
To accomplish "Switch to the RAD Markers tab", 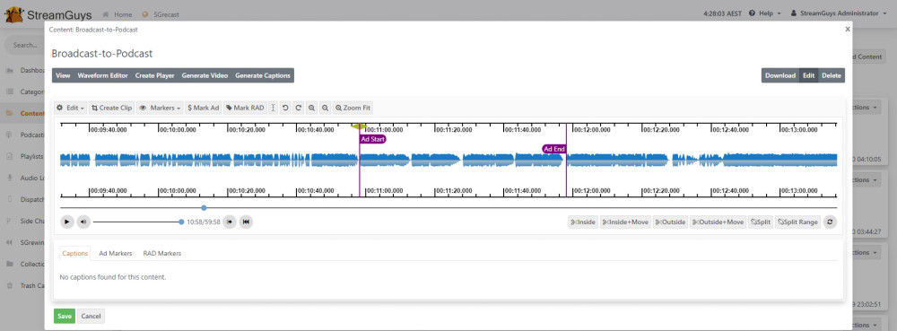I will 161,253.
